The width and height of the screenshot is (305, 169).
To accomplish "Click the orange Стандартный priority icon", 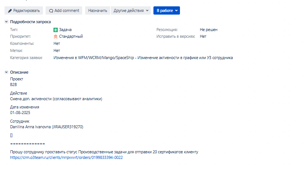I will click(x=56, y=36).
